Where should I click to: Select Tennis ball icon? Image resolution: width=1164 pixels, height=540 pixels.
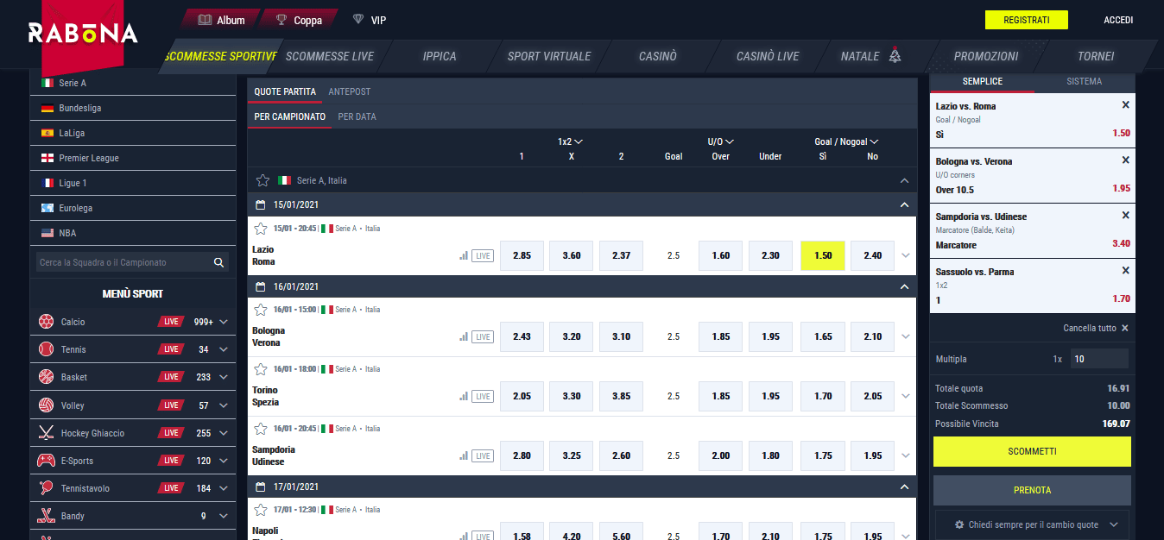[x=46, y=349]
